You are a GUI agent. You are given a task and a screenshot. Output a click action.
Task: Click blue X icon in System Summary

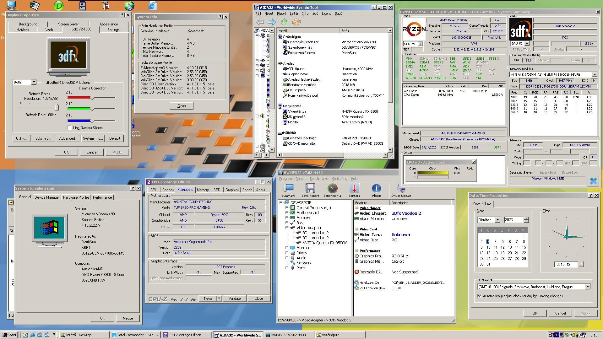click(593, 181)
